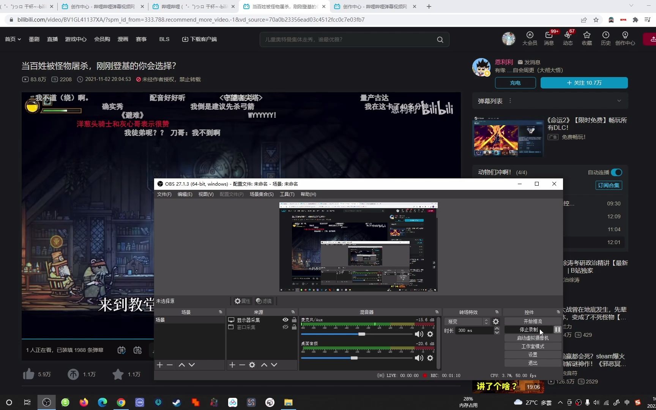656x410 pixels.
Task: Toggle visibility of 显示器采集 source
Action: [x=285, y=320]
